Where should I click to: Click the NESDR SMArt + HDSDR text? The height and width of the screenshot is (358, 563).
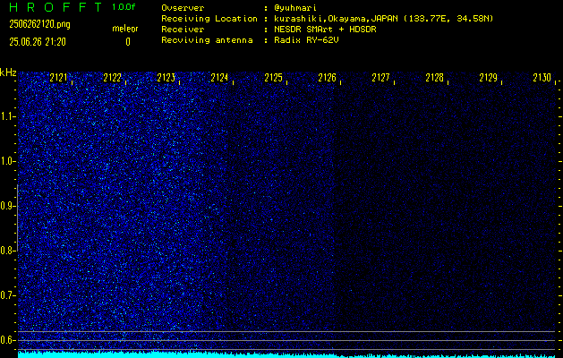pyautogui.click(x=325, y=30)
